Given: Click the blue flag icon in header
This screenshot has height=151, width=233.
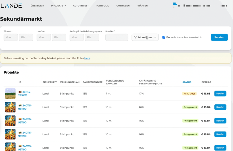Looking at the screenshot, I should pos(175,4).
